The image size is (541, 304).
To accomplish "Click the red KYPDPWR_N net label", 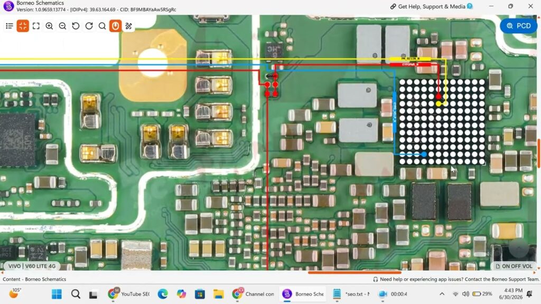I will pos(410,64).
